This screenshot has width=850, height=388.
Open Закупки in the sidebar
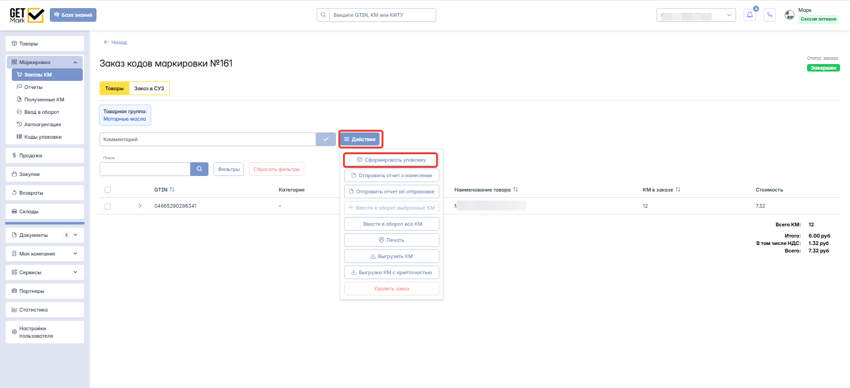pyautogui.click(x=45, y=174)
